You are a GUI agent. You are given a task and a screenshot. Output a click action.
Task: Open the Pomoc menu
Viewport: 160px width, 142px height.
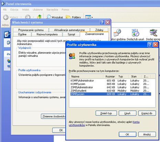[65, 10]
